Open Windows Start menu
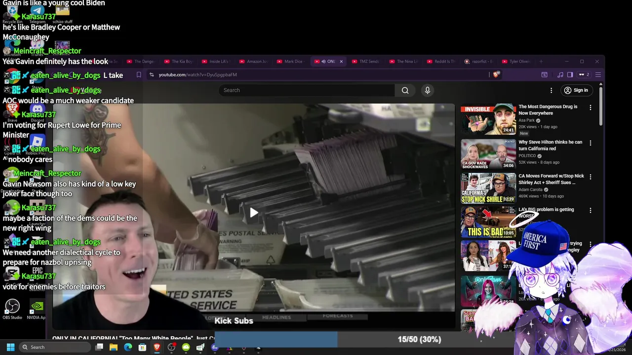 click(10, 347)
